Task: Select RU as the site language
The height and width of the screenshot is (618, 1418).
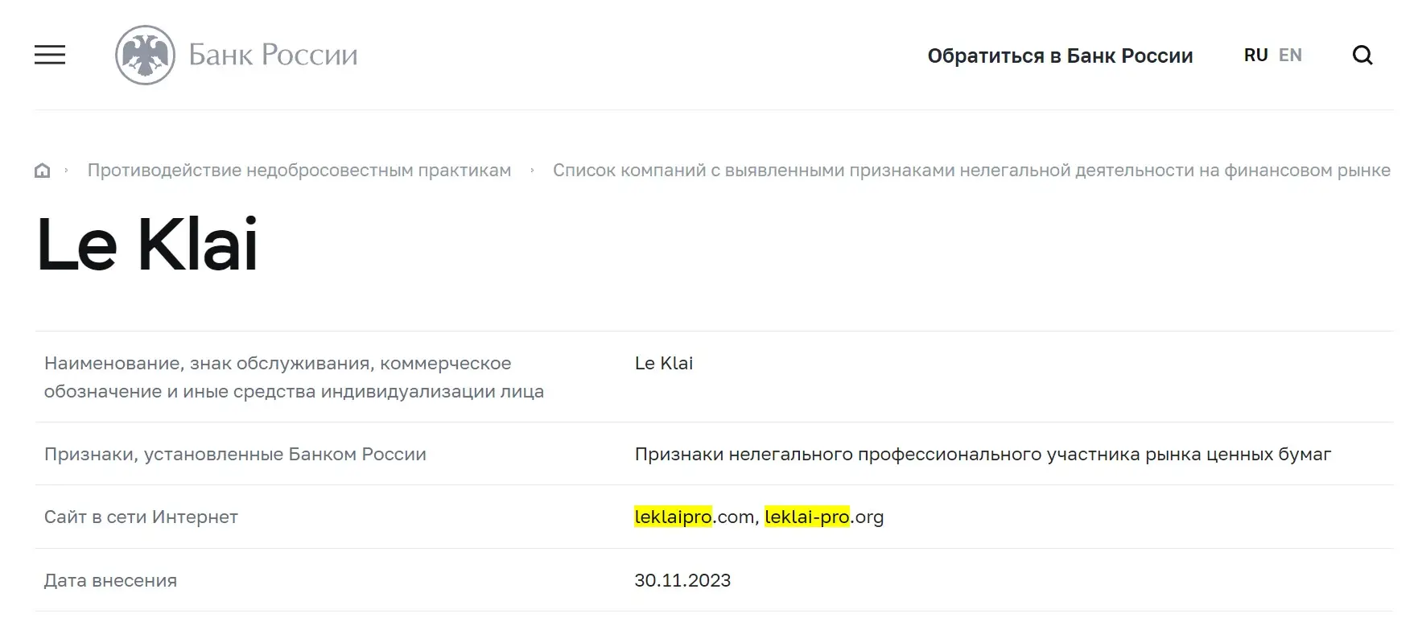Action: coord(1256,55)
